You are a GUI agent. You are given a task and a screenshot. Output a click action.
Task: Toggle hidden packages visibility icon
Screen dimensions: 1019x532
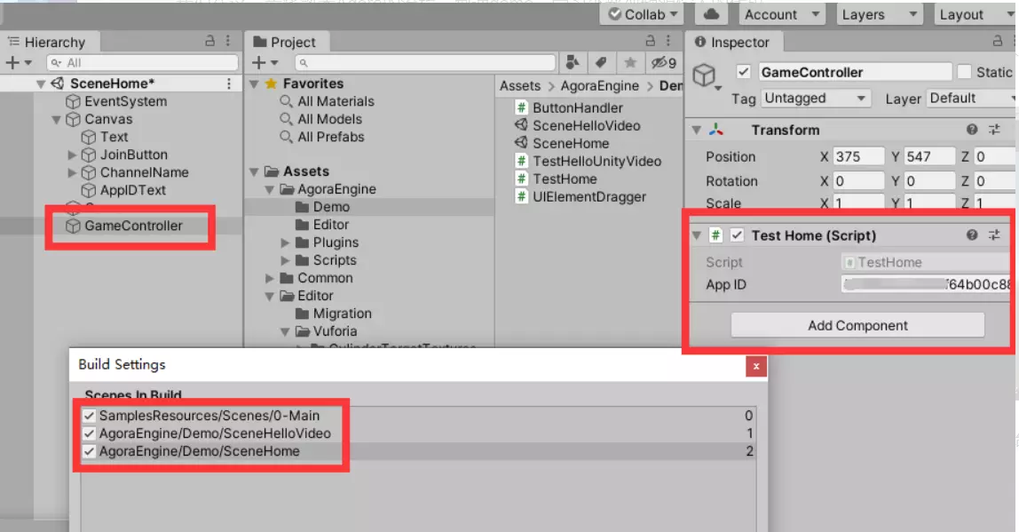click(x=664, y=62)
